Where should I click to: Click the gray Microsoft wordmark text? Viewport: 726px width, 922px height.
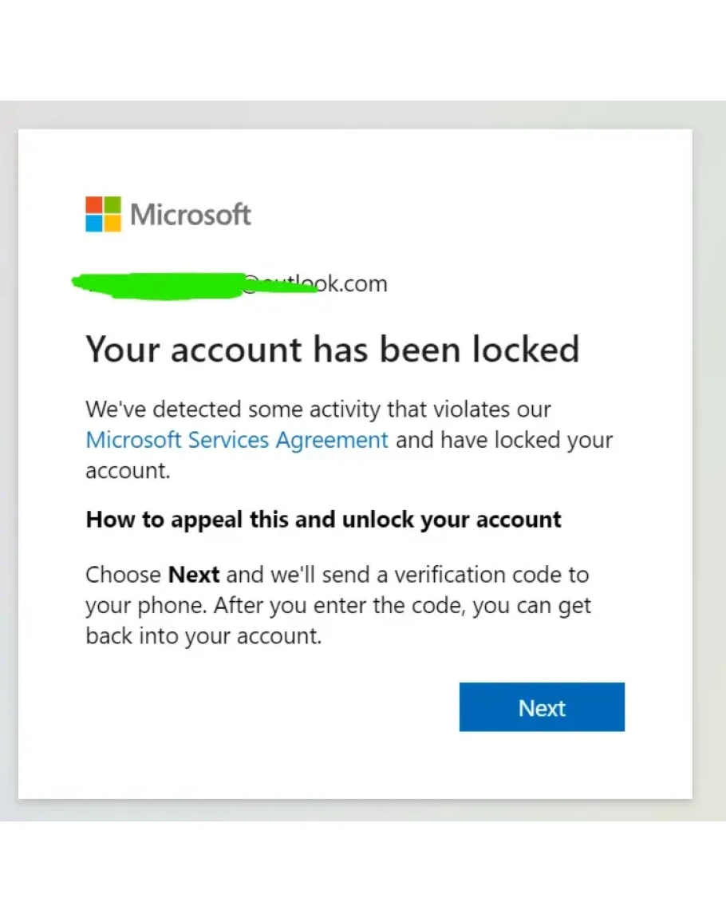coord(191,215)
